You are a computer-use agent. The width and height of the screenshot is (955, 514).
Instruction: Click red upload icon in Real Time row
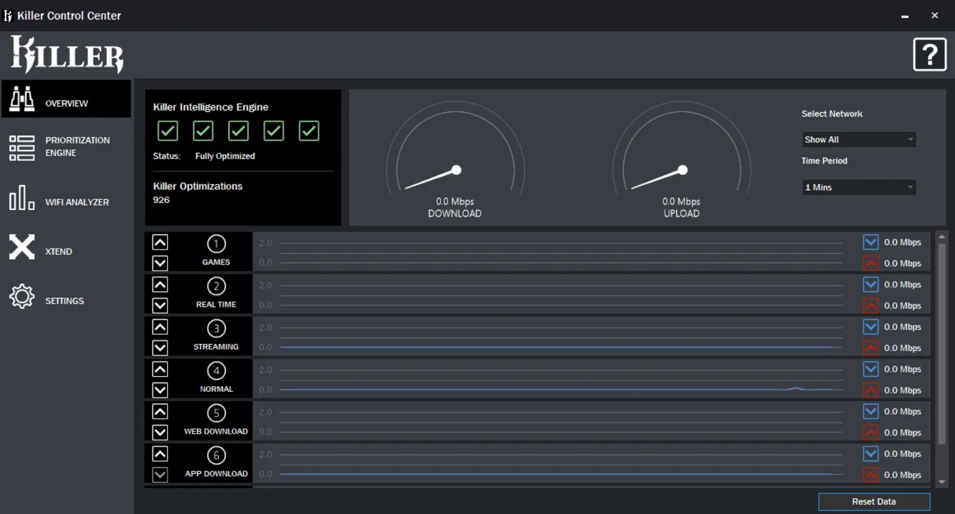(x=871, y=305)
